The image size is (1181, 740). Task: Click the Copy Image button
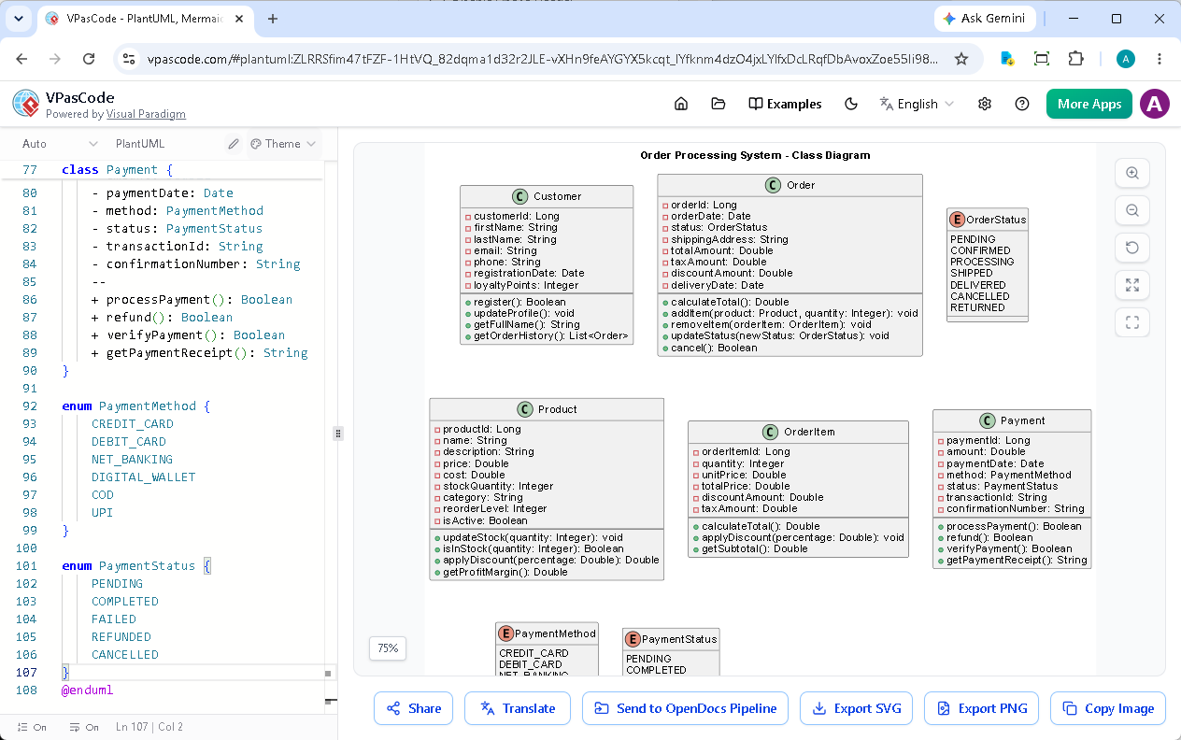(x=1108, y=708)
